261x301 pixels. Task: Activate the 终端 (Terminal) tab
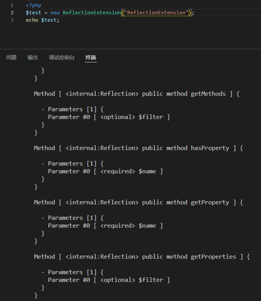(x=91, y=57)
